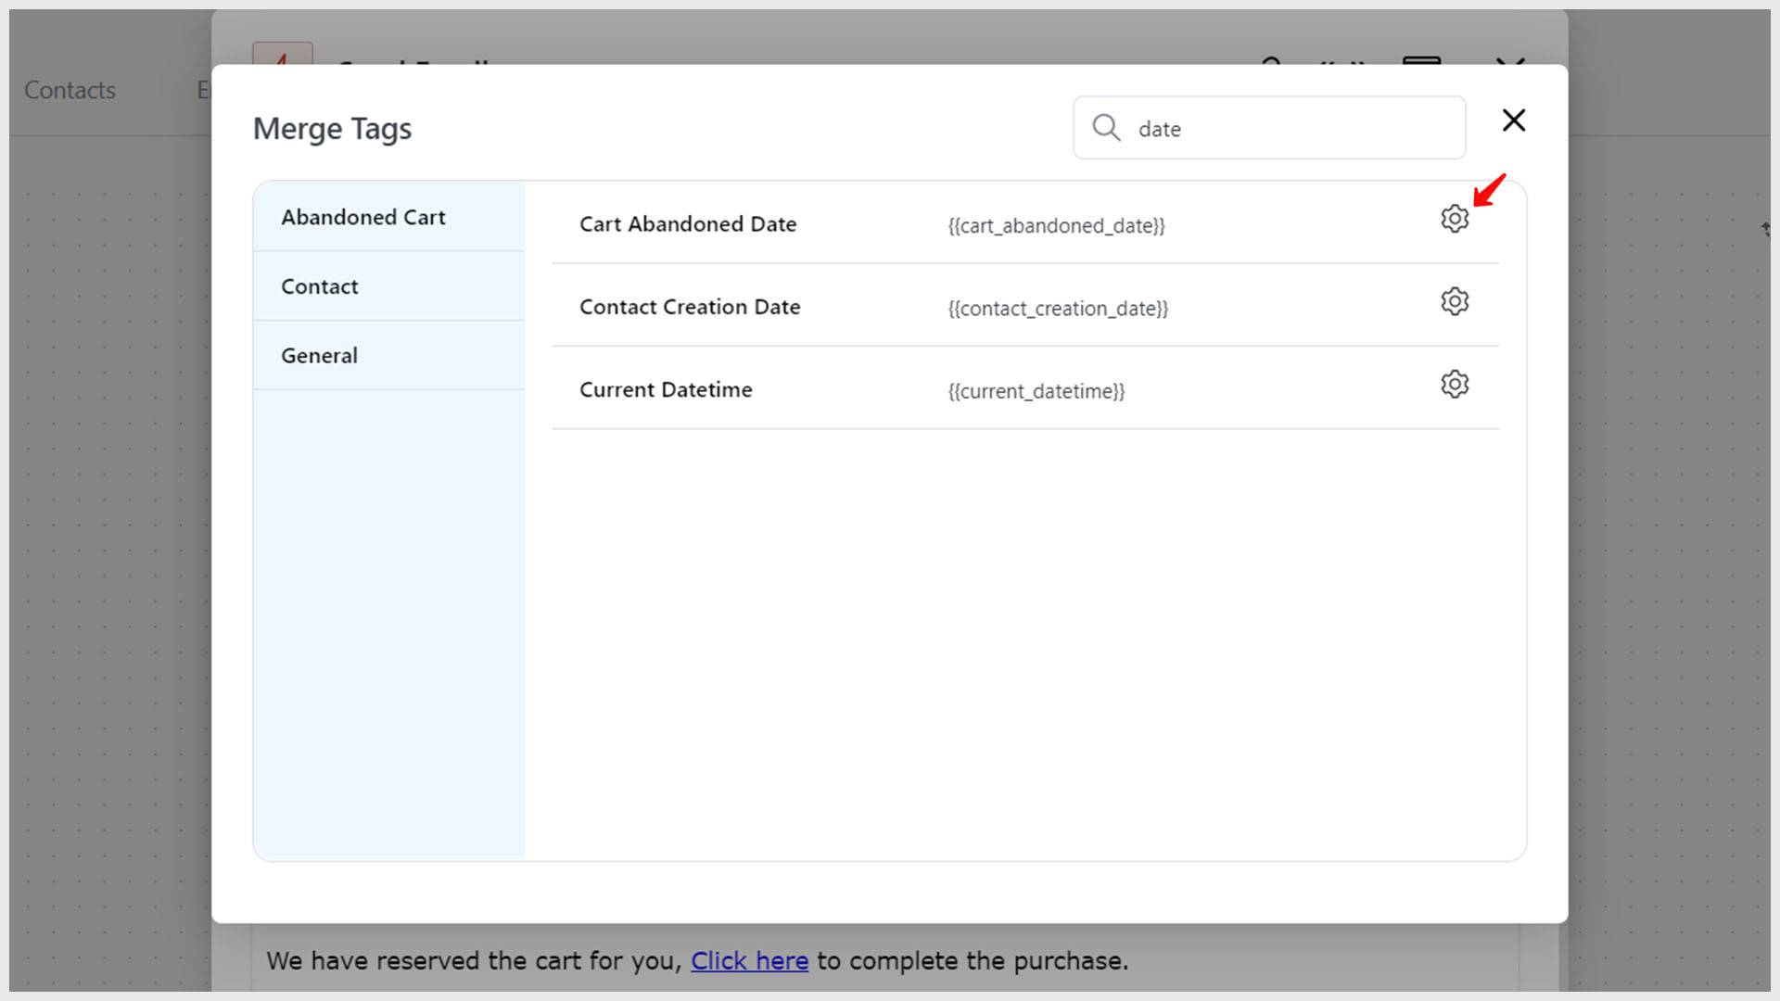
Task: Choose the Current Datetime merge tag
Action: (666, 389)
